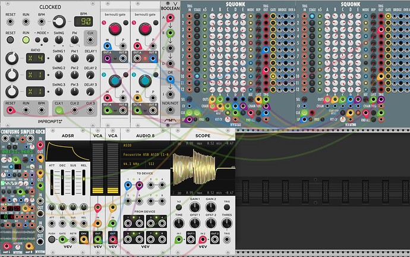Click the Scope TIME knob
Screen dimensions: 410x257
pos(179,223)
